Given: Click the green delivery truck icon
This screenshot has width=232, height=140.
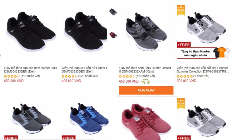Looking at the screenshot, I should pyautogui.click(x=145, y=81).
